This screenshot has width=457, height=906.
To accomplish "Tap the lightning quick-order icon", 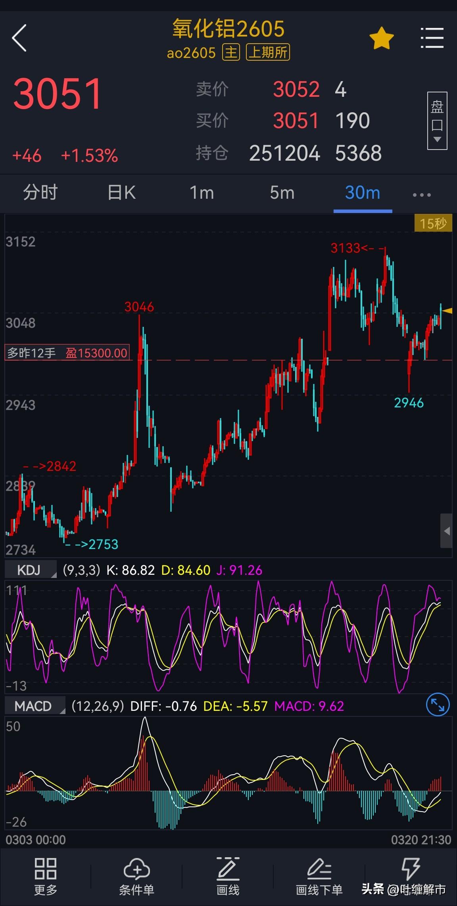I will [411, 869].
